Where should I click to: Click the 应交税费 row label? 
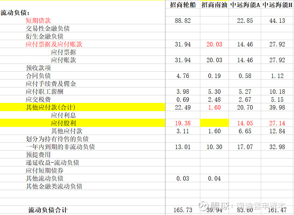tap(38, 99)
